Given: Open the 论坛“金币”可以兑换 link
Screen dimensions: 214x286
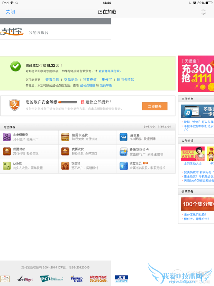Looking at the screenshot, I should [x=198, y=122].
